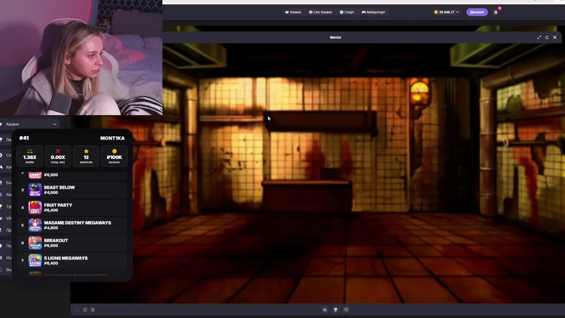Expand the Mental game to fullscreen
Viewport: 565px width, 318px height.
click(x=539, y=38)
